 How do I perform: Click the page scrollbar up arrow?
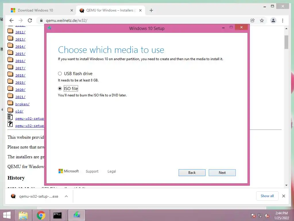pos(286,28)
